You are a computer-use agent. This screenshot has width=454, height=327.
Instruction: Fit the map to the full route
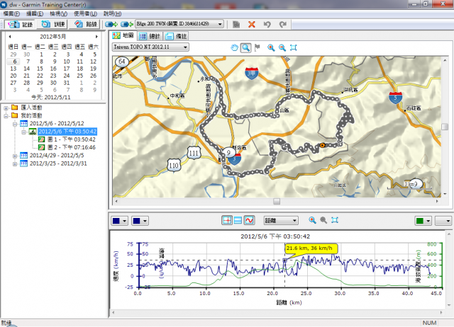point(293,47)
